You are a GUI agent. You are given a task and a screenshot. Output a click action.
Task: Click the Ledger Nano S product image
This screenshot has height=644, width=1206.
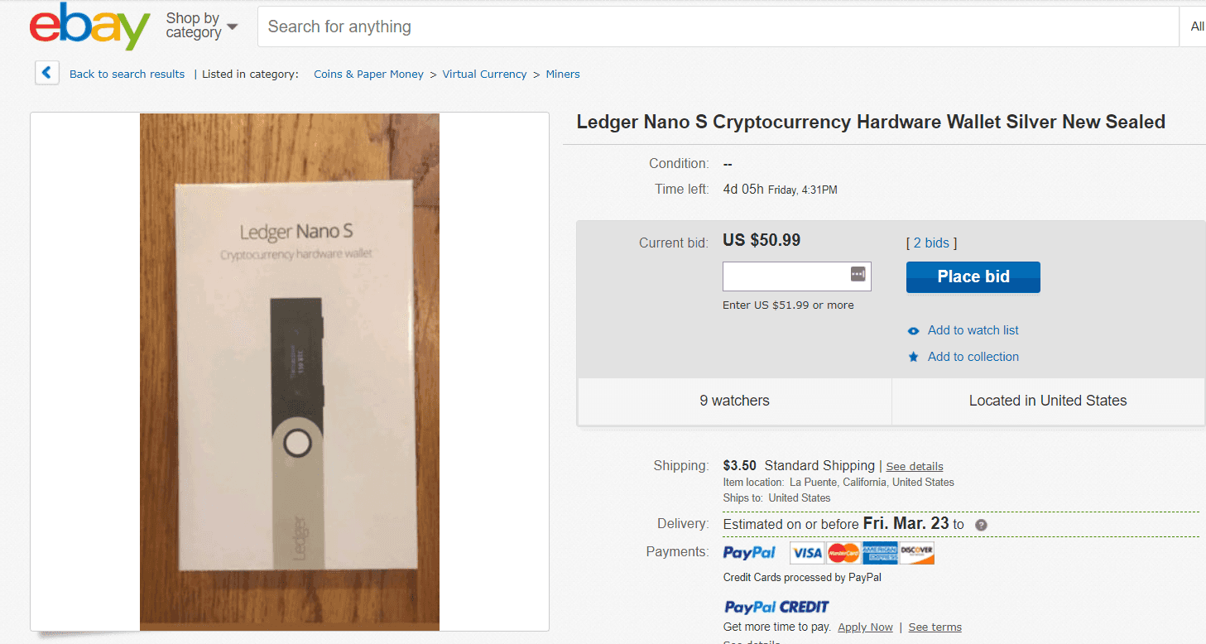[x=290, y=372]
